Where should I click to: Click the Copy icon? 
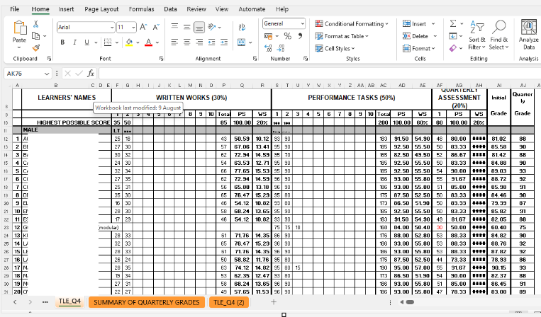pyautogui.click(x=35, y=36)
